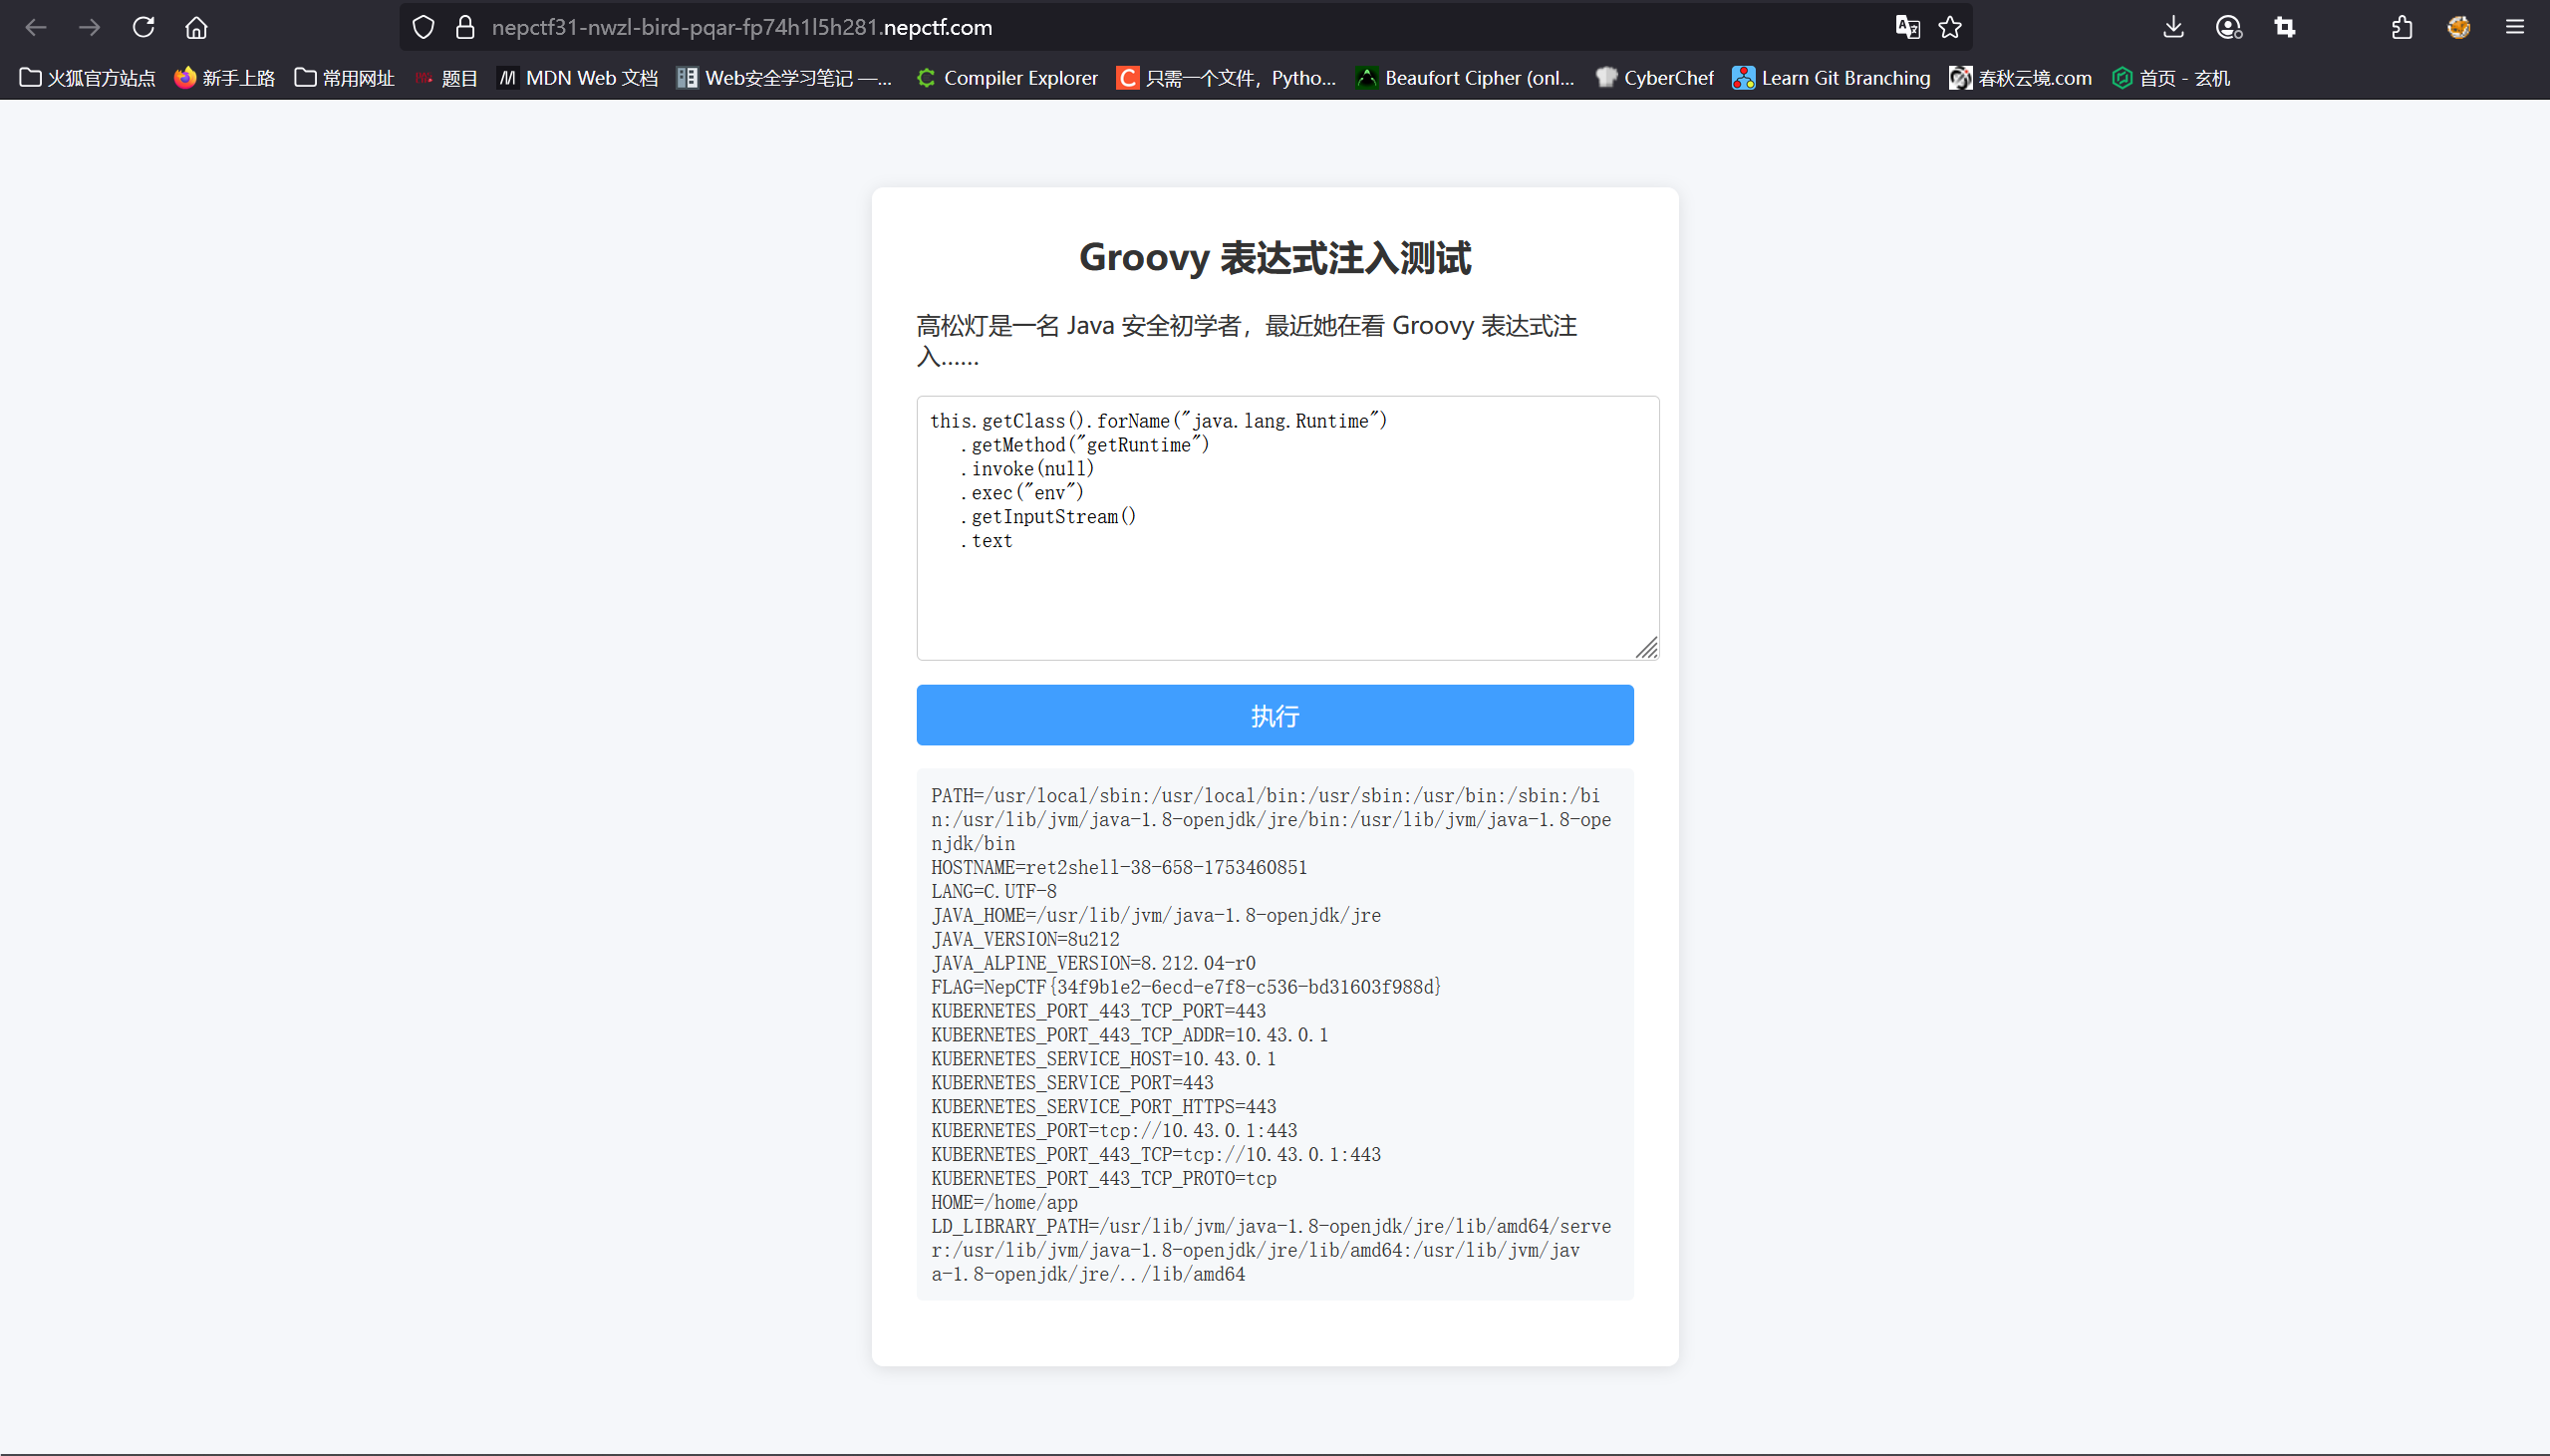This screenshot has height=1456, width=2550.
Task: Open the tracking protection shield icon
Action: [x=424, y=27]
